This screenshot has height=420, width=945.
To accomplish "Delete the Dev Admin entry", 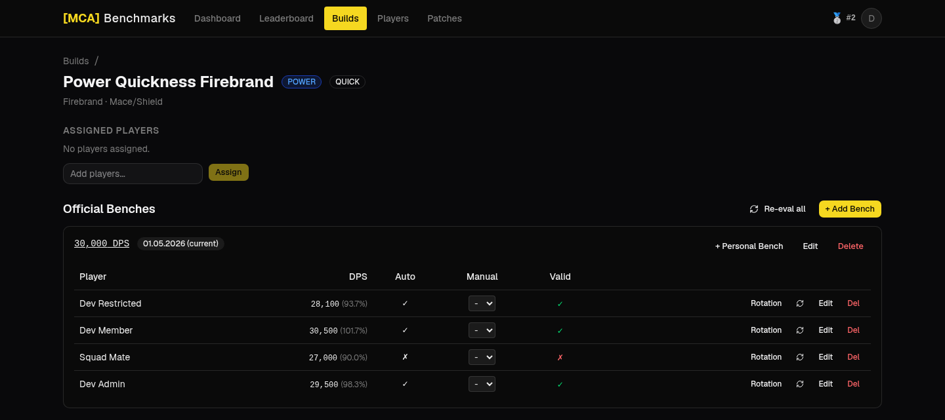I will 853,384.
